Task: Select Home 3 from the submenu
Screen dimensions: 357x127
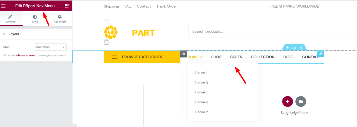Action: [202, 92]
